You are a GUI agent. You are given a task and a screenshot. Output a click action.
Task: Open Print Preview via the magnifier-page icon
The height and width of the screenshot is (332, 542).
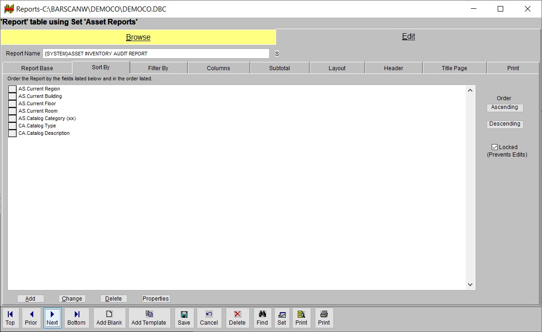coord(301,318)
